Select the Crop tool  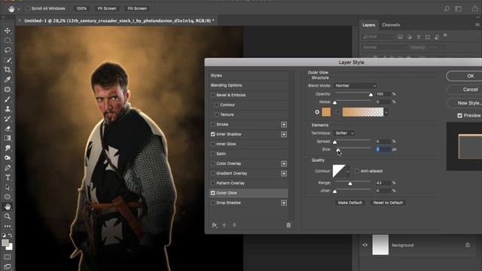point(8,70)
